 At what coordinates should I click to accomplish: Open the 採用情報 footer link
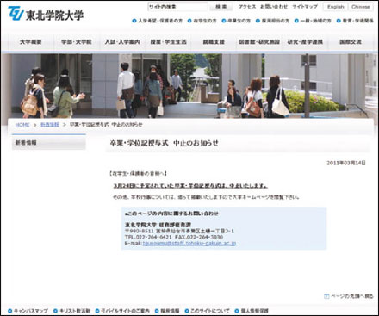[x=170, y=311]
